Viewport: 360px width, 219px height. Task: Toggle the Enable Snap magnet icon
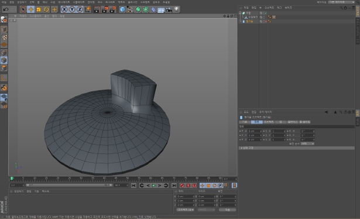tap(4, 88)
